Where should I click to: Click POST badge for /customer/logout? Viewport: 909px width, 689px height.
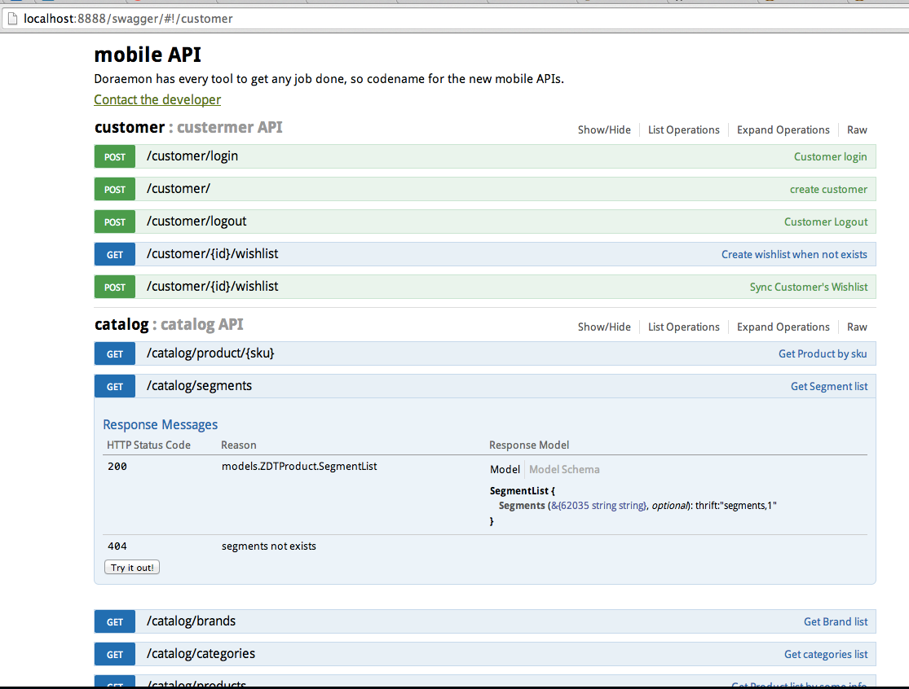pyautogui.click(x=115, y=222)
